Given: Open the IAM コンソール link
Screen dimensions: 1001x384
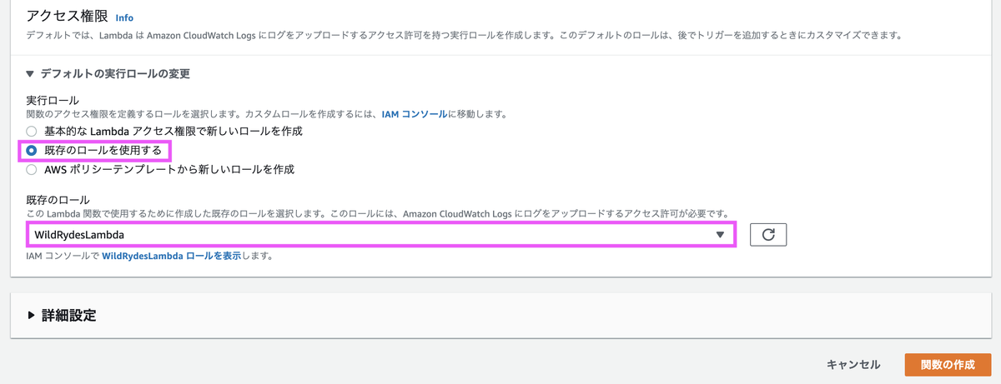Looking at the screenshot, I should click(x=415, y=113).
